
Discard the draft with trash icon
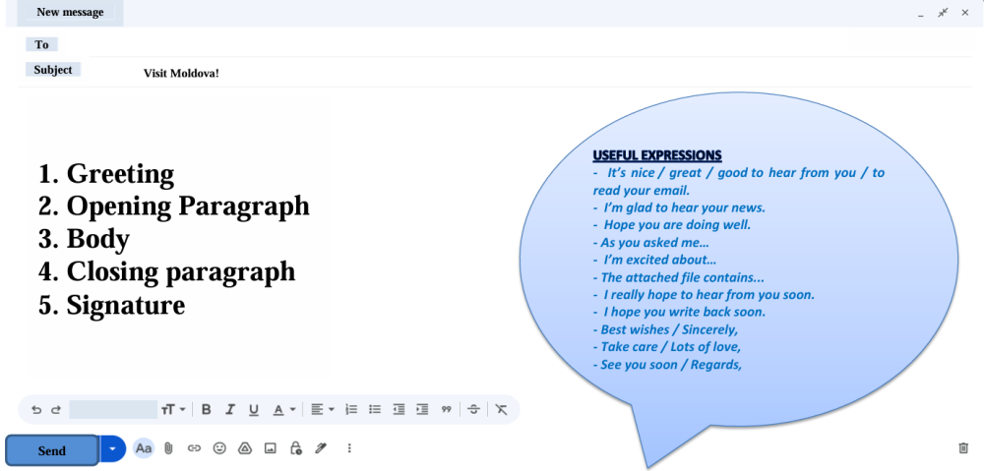963,447
